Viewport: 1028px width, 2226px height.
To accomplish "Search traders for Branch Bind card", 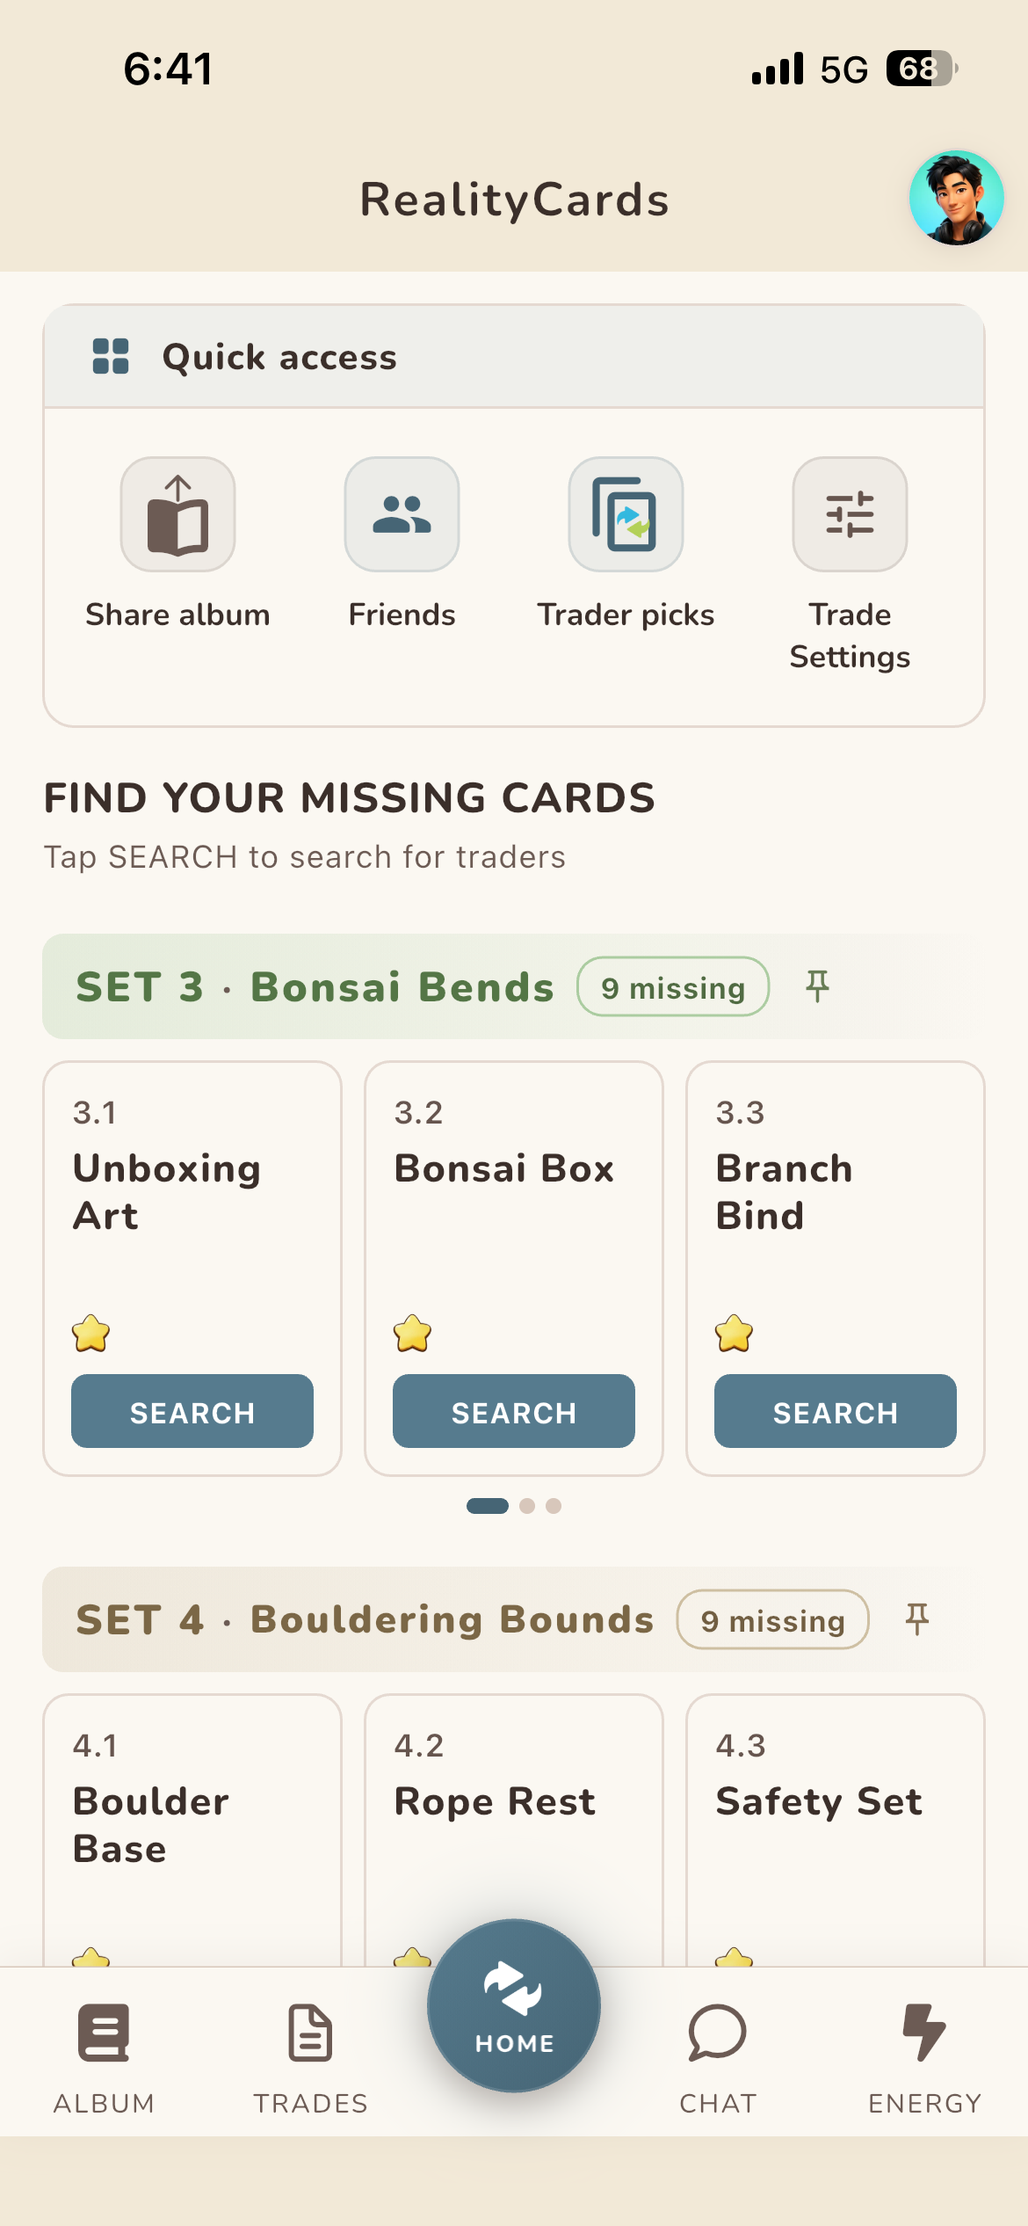I will [x=836, y=1411].
